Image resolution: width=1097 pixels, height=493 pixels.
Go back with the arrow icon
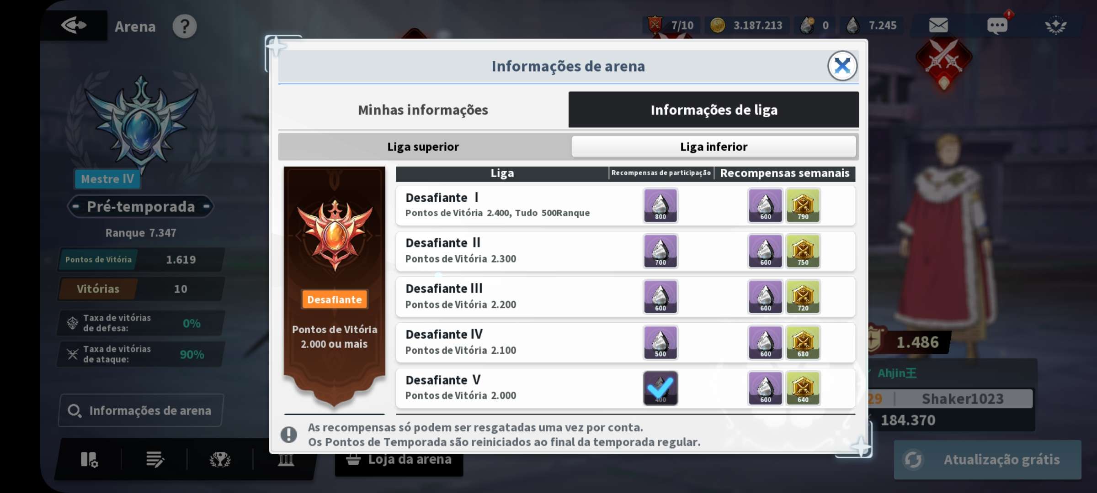pyautogui.click(x=74, y=26)
